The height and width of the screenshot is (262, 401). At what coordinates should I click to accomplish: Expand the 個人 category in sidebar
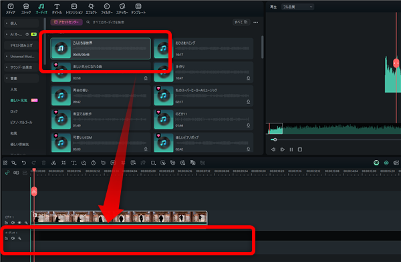coord(21,23)
